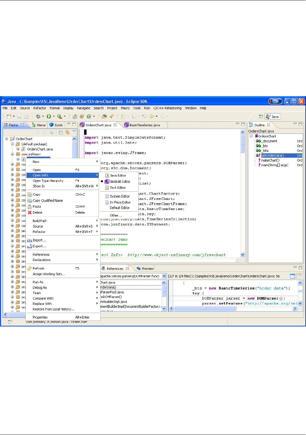The height and width of the screenshot is (435, 306).
Task: Switch to the Symbols view tab
Action: tap(56, 125)
